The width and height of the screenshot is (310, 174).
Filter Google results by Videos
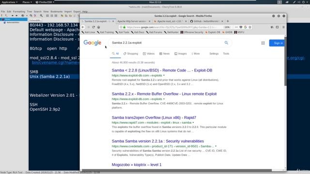149,54
